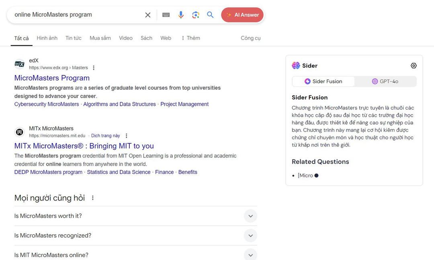Click Dịch trang này translate link
The width and height of the screenshot is (434, 260).
(x=105, y=135)
